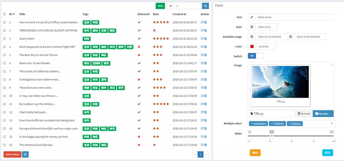
Task: Click the calendar icon for Datetime range start
Action: [251, 37]
